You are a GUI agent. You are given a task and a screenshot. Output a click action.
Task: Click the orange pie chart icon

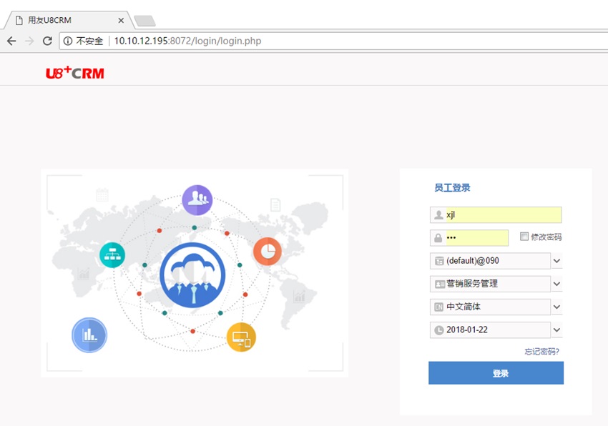pos(268,252)
